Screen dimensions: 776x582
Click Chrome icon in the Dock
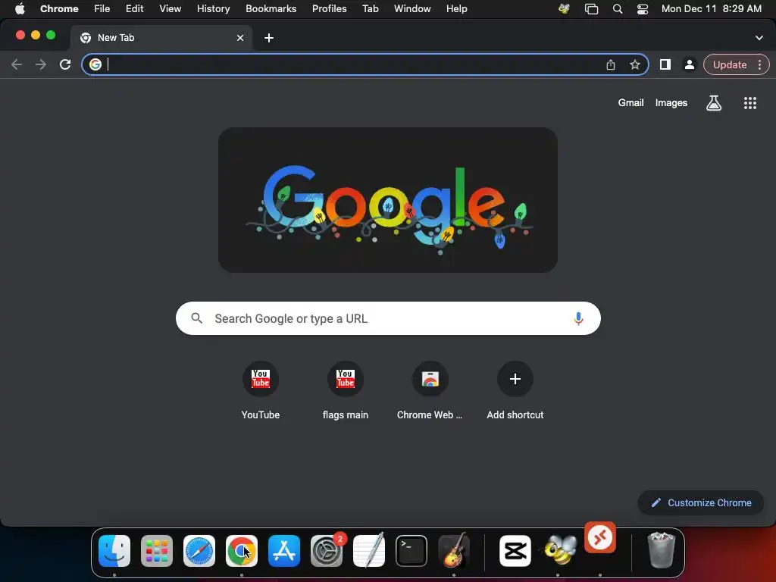242,551
